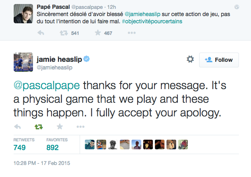Open more options under jamie heaslip's tweet
This screenshot has width=251, height=177.
(x=80, y=127)
